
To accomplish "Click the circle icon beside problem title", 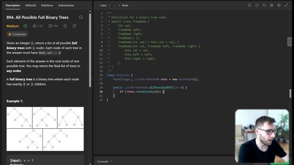I will (x=81, y=17).
